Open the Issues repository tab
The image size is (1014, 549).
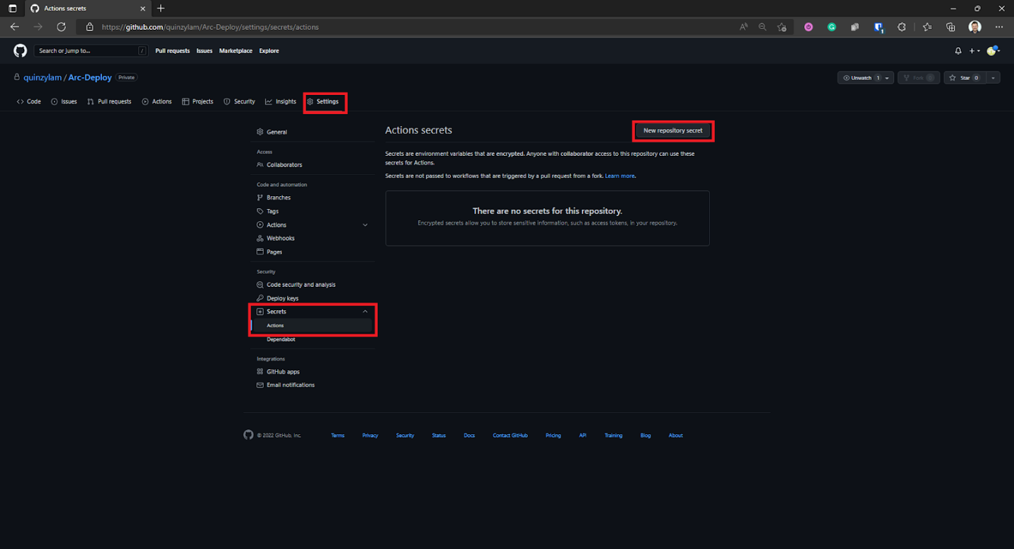pos(64,101)
